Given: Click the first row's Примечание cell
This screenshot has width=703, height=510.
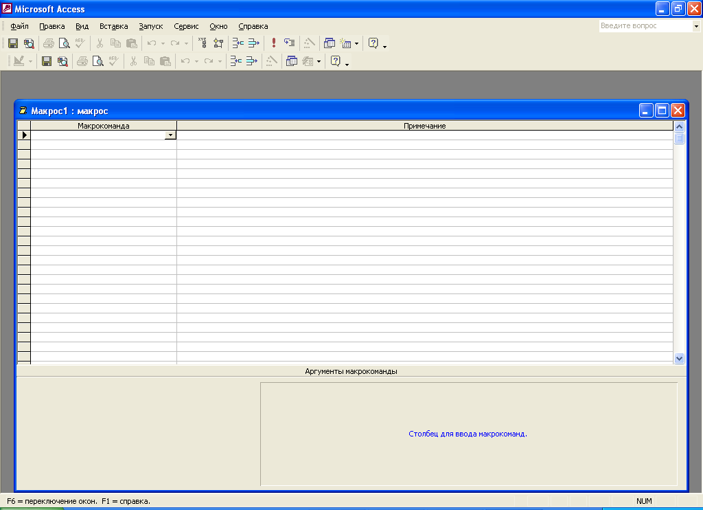Looking at the screenshot, I should (424, 135).
